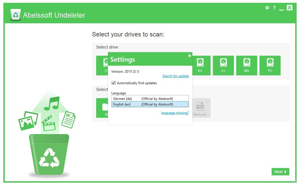Select the C:\ drive tile
Image resolution: width=300 pixels, height=186 pixels.
pyautogui.click(x=102, y=65)
